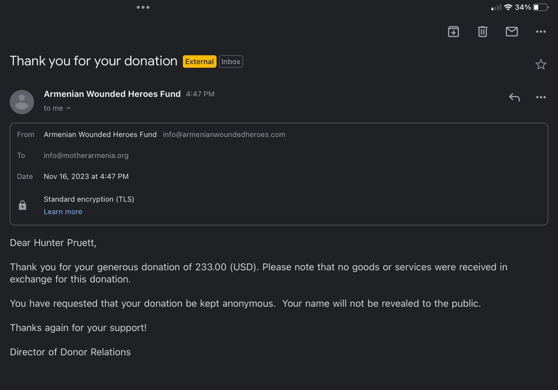Tap the Wi-Fi status icon
Viewport: 558px width, 390px height.
[x=508, y=7]
